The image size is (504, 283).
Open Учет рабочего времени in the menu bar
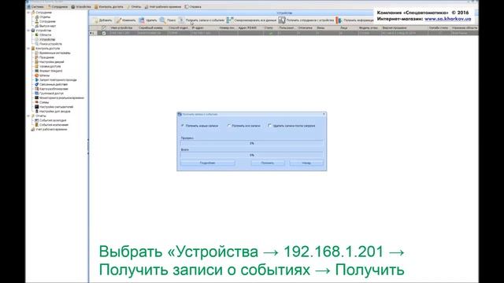click(x=163, y=7)
